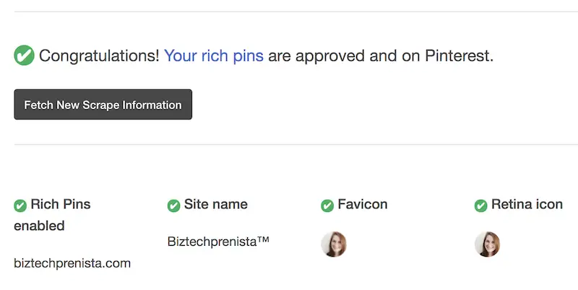Screen dimensions: 578x290
Task: Click the word 'approved' in the message
Action: click(x=330, y=57)
